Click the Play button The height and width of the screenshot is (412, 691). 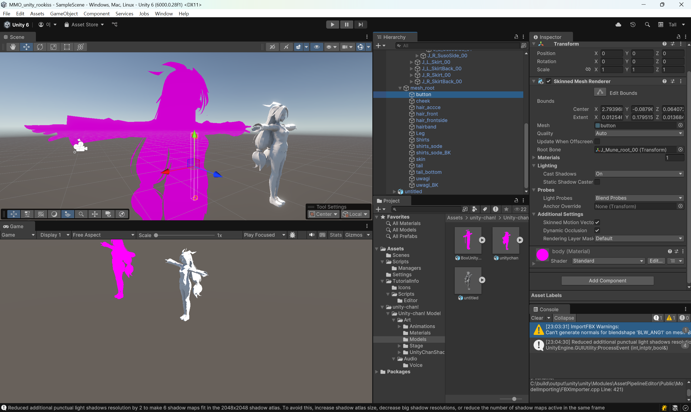pyautogui.click(x=332, y=25)
